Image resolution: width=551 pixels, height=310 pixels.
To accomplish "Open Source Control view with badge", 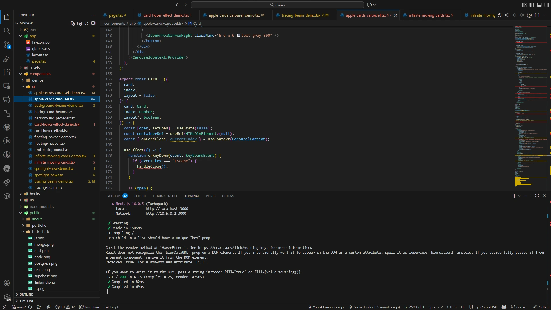I will pyautogui.click(x=7, y=44).
